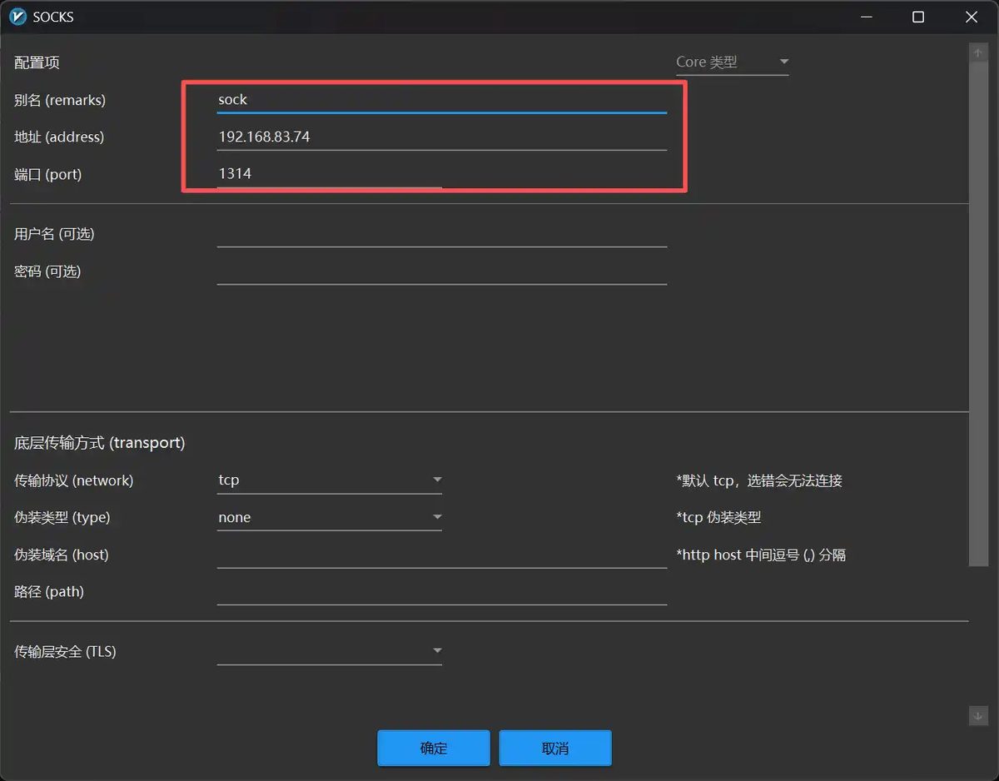This screenshot has width=999, height=781.
Task: Confirm with the 确定 button
Action: pyautogui.click(x=433, y=748)
